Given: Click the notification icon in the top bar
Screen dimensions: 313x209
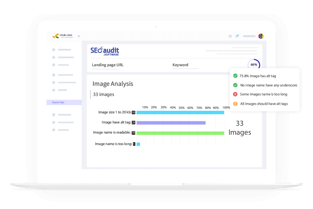Looking at the screenshot, I should [x=237, y=36].
